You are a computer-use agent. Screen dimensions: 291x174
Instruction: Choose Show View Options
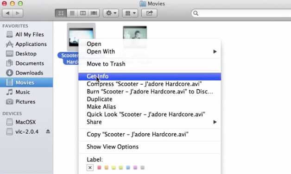[150, 147]
